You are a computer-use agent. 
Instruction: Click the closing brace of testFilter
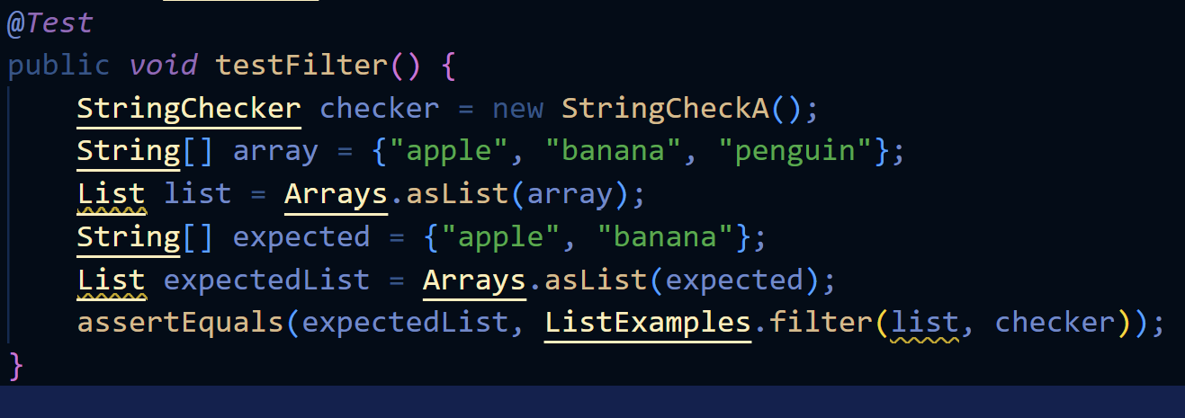[14, 366]
